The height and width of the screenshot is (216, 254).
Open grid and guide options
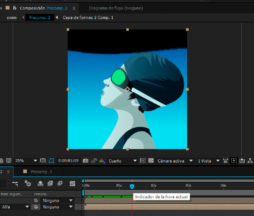[43, 161]
